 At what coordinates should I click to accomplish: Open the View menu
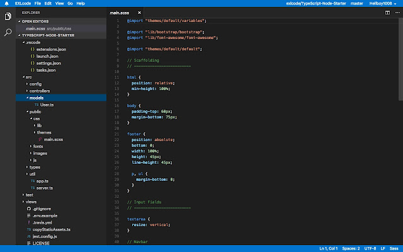pos(59,3)
